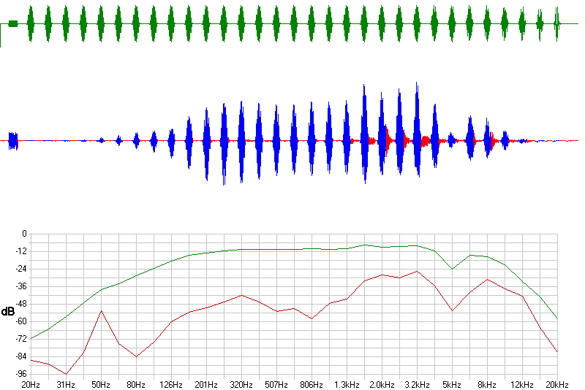
Task: Click the -12 dB axis value
Action: [21, 251]
